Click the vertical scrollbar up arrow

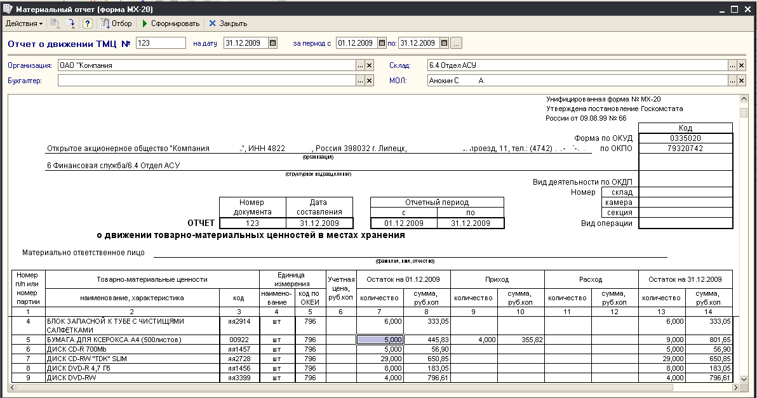click(x=744, y=99)
